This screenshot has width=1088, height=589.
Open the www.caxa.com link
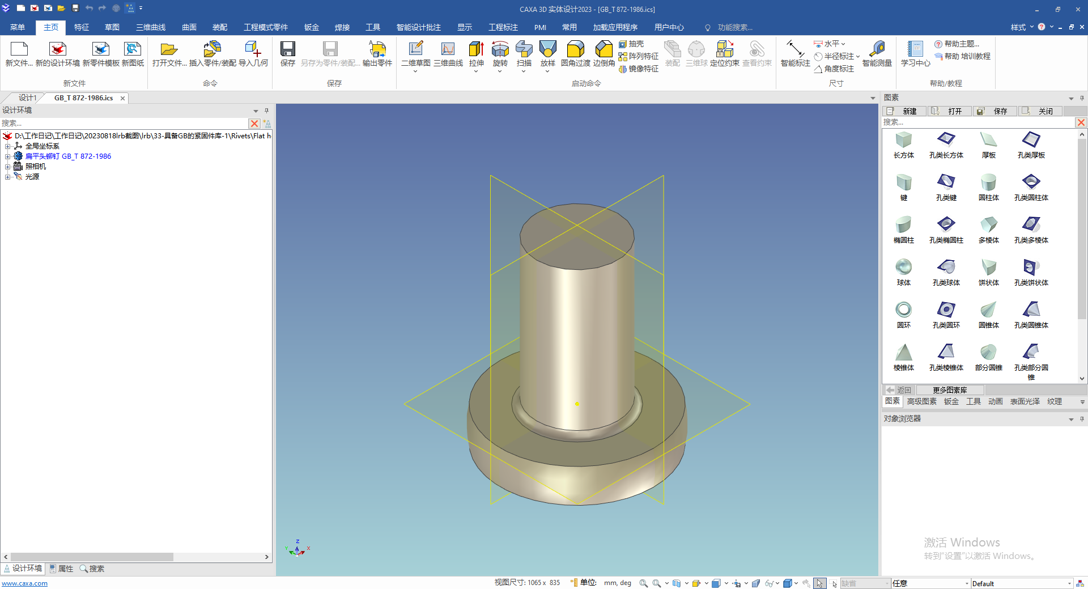24,583
